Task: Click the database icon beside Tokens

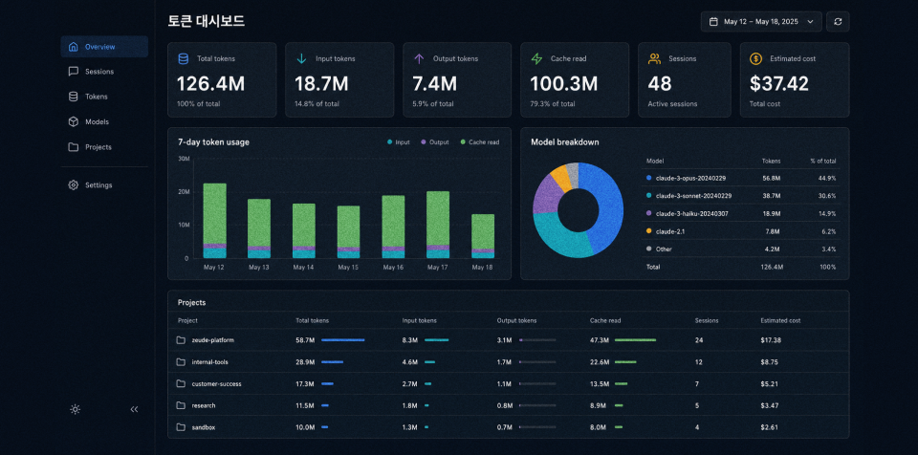Action: [x=74, y=97]
